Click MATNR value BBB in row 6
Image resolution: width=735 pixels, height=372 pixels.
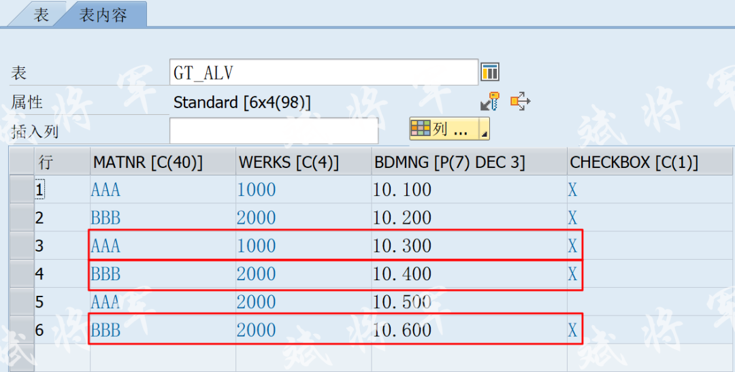click(106, 331)
